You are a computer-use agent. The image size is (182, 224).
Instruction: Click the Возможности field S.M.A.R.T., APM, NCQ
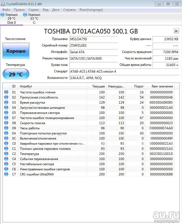click(124, 78)
